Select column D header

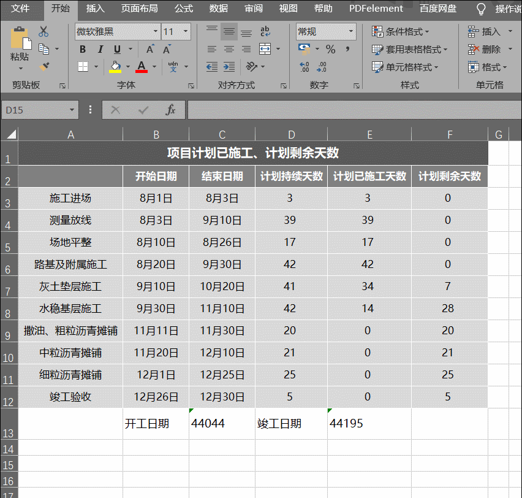point(291,134)
